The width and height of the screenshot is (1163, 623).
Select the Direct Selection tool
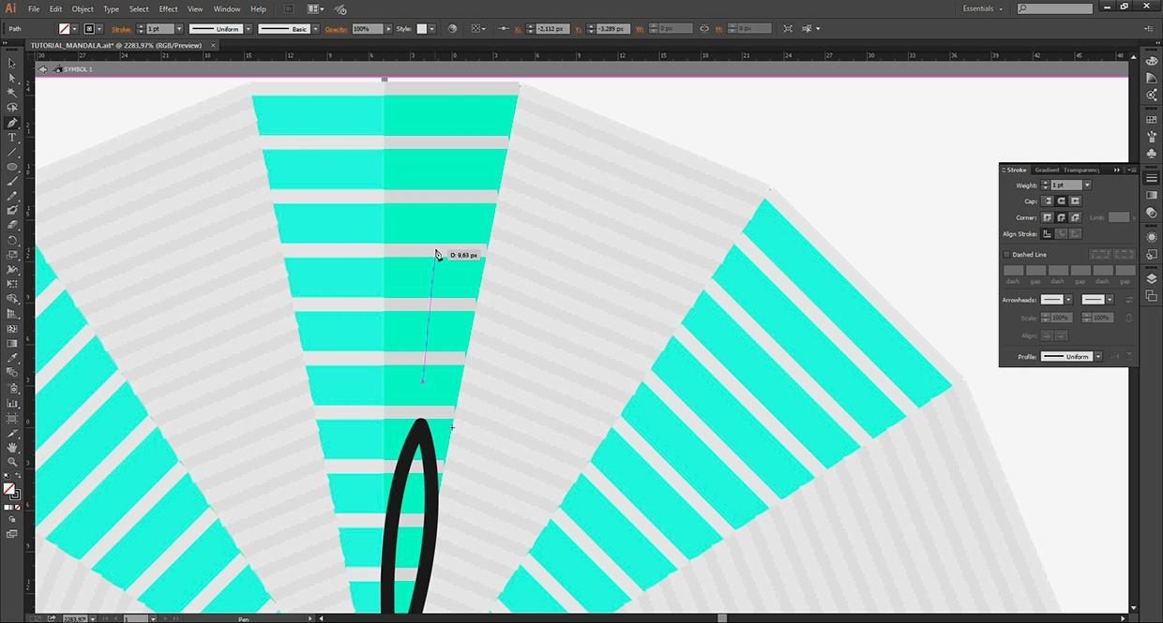(x=12, y=78)
